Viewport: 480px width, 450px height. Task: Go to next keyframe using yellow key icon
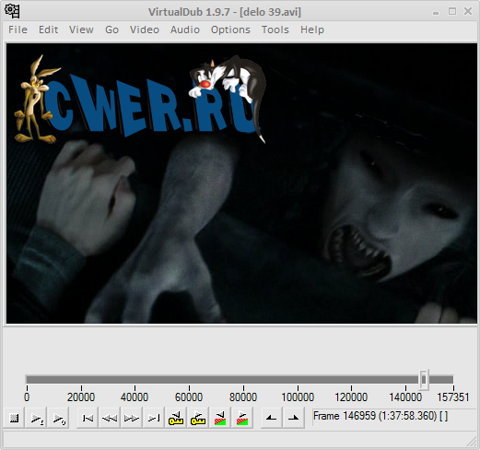pyautogui.click(x=198, y=418)
